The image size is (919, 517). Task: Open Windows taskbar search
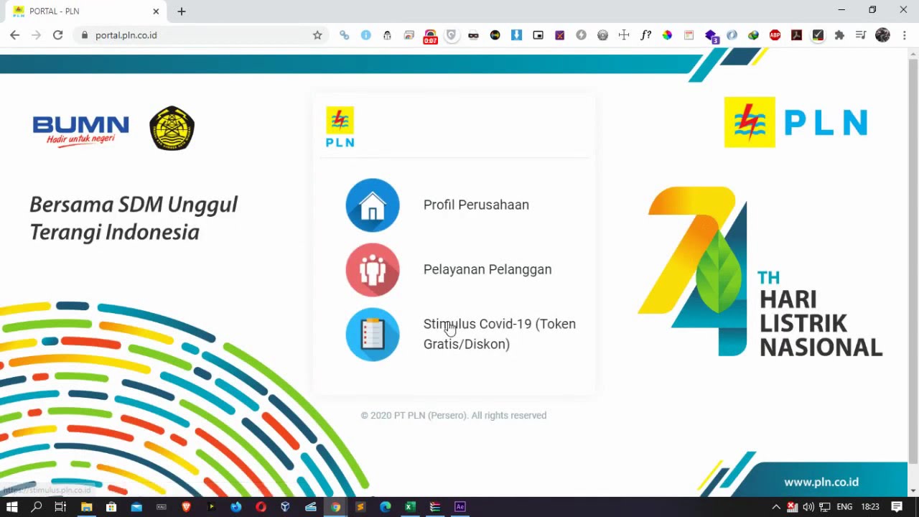[37, 507]
